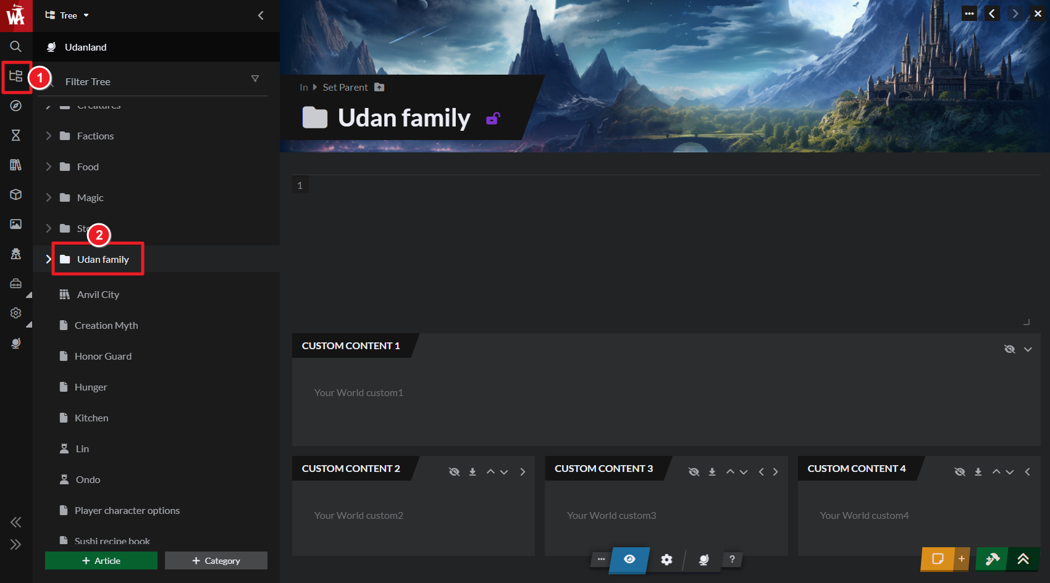Open the world globe sidebar icon
The height and width of the screenshot is (583, 1050).
(16, 343)
